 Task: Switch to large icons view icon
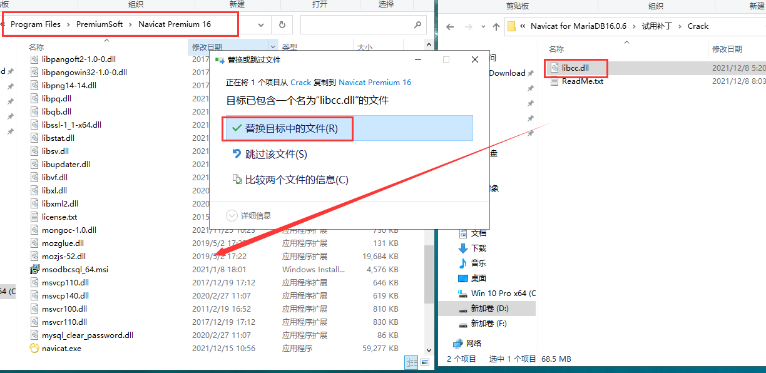tap(425, 362)
